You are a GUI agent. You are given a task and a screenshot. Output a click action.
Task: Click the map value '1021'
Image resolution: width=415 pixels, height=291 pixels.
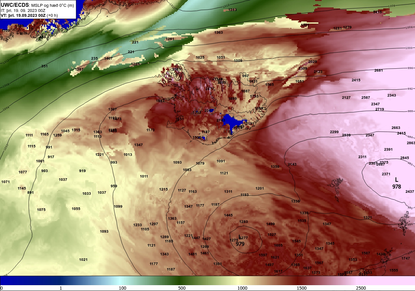point(83,260)
